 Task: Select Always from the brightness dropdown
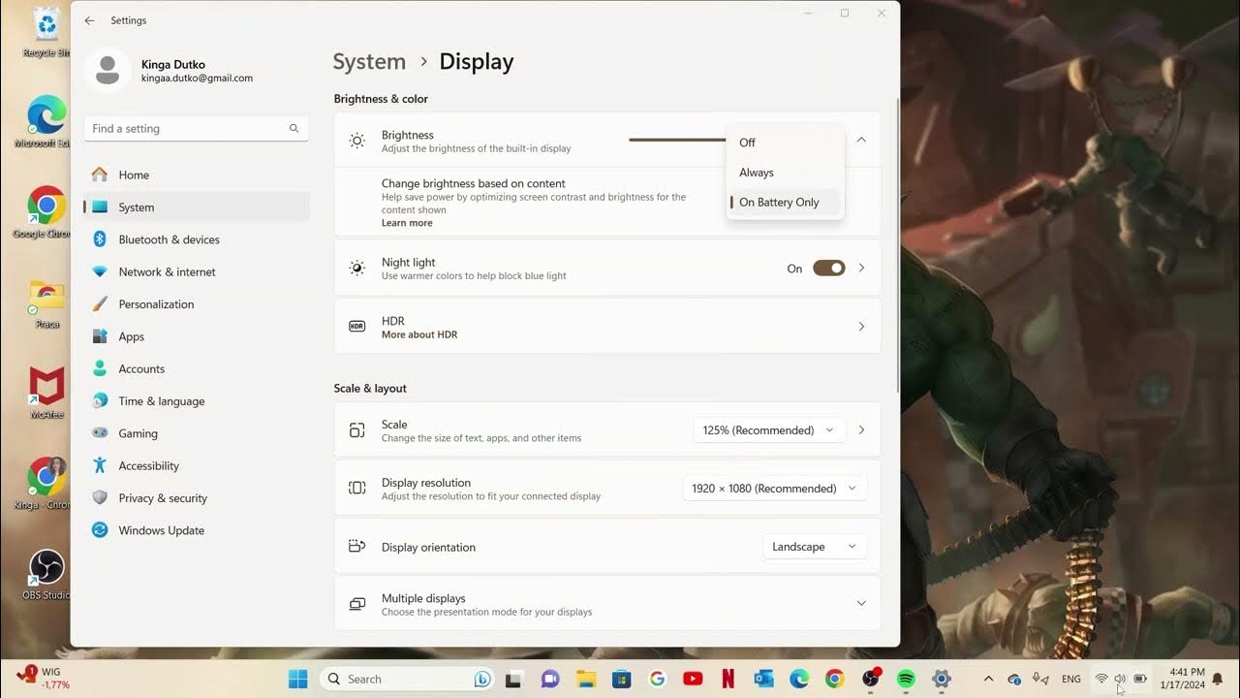(x=757, y=172)
